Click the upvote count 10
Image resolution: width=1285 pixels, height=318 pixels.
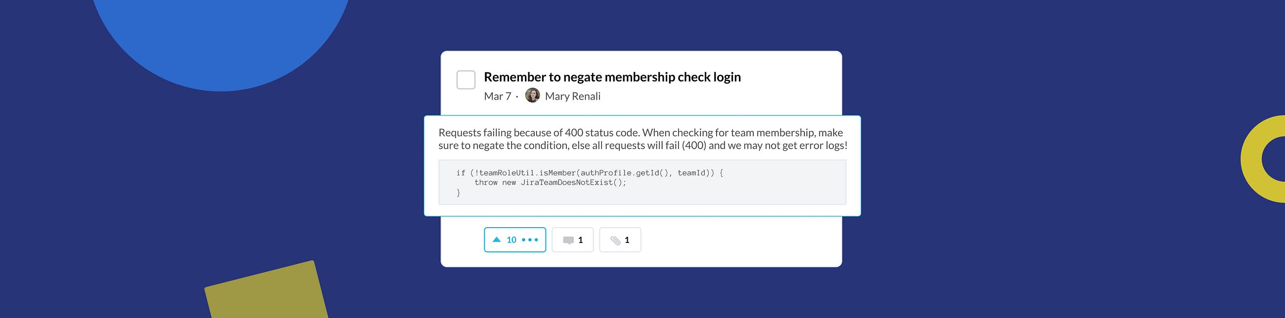512,240
